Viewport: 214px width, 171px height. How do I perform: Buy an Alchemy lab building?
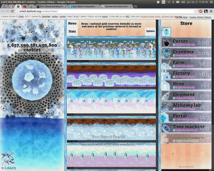187,106
